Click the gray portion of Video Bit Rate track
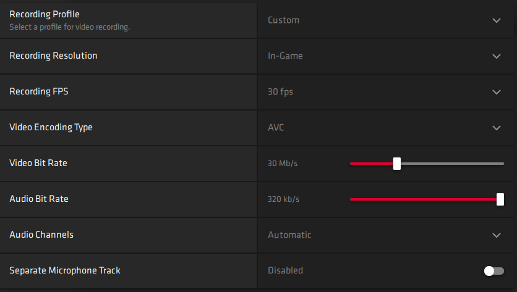 point(453,164)
